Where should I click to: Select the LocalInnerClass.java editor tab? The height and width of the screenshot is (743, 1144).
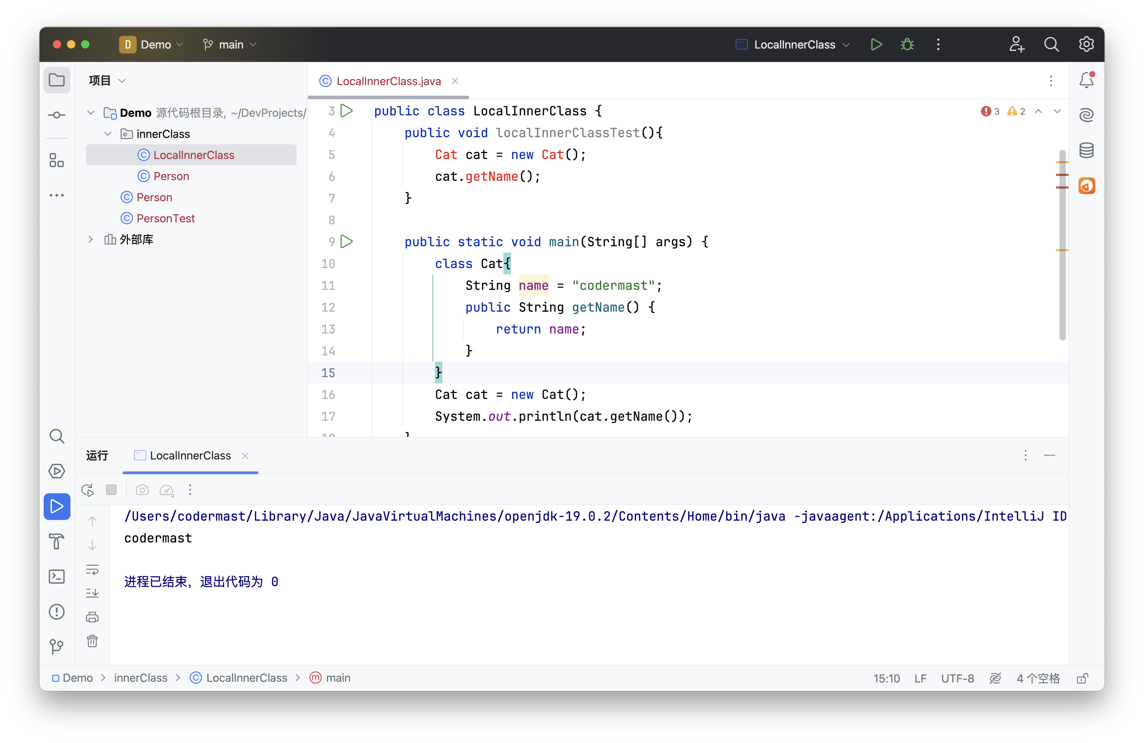[x=388, y=81]
